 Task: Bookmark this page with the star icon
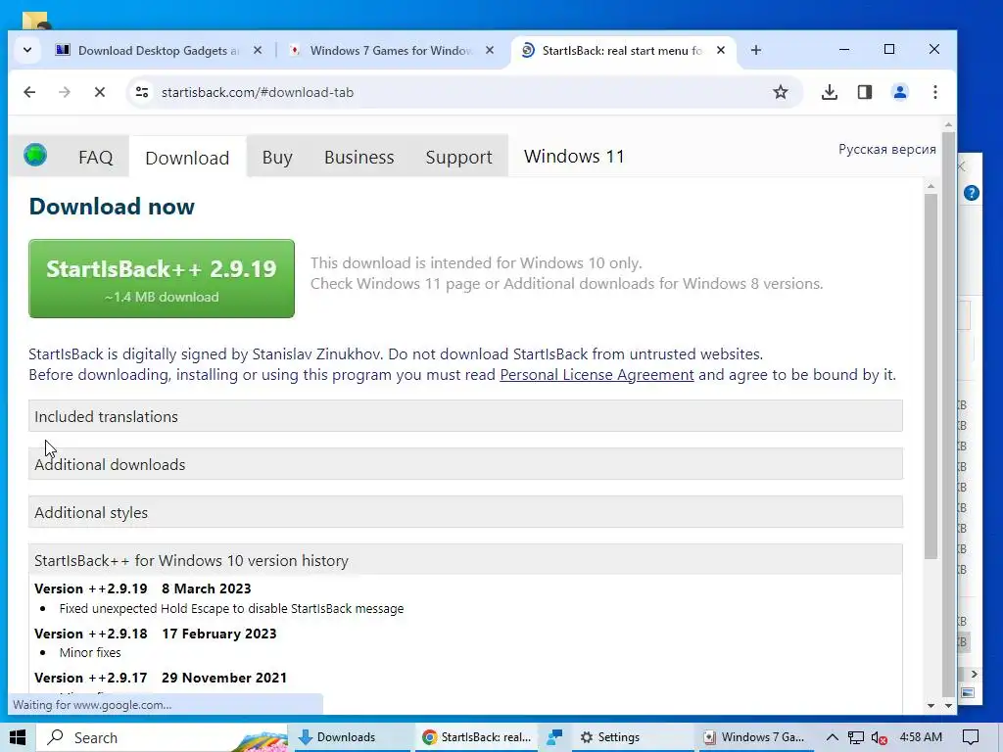[x=781, y=92]
